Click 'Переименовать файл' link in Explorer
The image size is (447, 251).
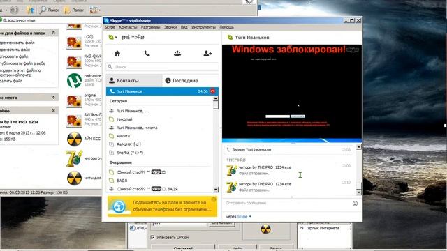(17, 43)
